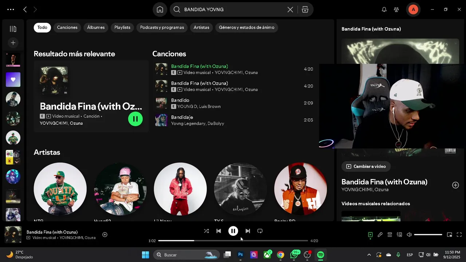The image size is (466, 262).
Task: Select the Playlists filter chip
Action: pyautogui.click(x=122, y=27)
